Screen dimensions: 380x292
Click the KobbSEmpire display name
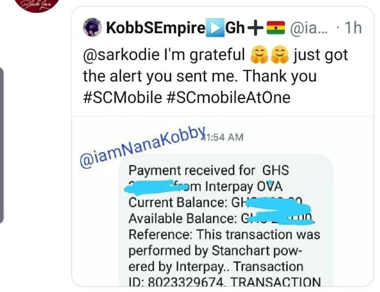click(156, 28)
